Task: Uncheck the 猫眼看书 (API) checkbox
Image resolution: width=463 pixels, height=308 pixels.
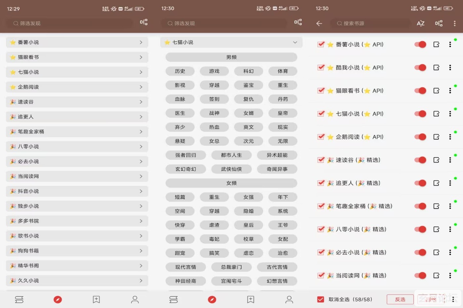Action: point(321,90)
